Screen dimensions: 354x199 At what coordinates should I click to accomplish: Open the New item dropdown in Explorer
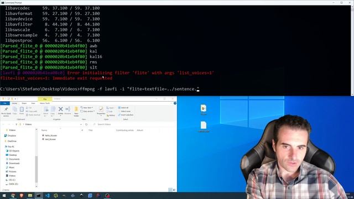(x=87, y=108)
